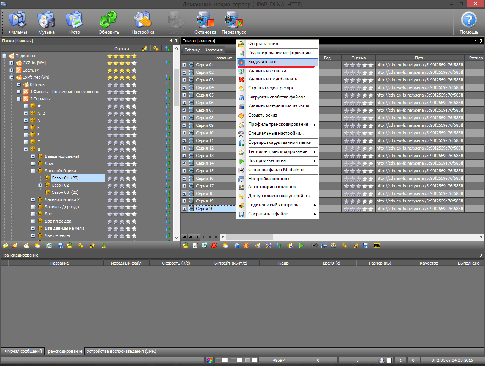Expand the Сезон 02 folder in the tree

40,185
